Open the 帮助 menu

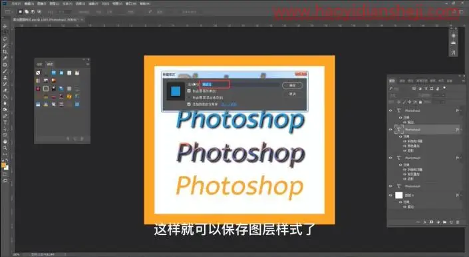click(145, 3)
